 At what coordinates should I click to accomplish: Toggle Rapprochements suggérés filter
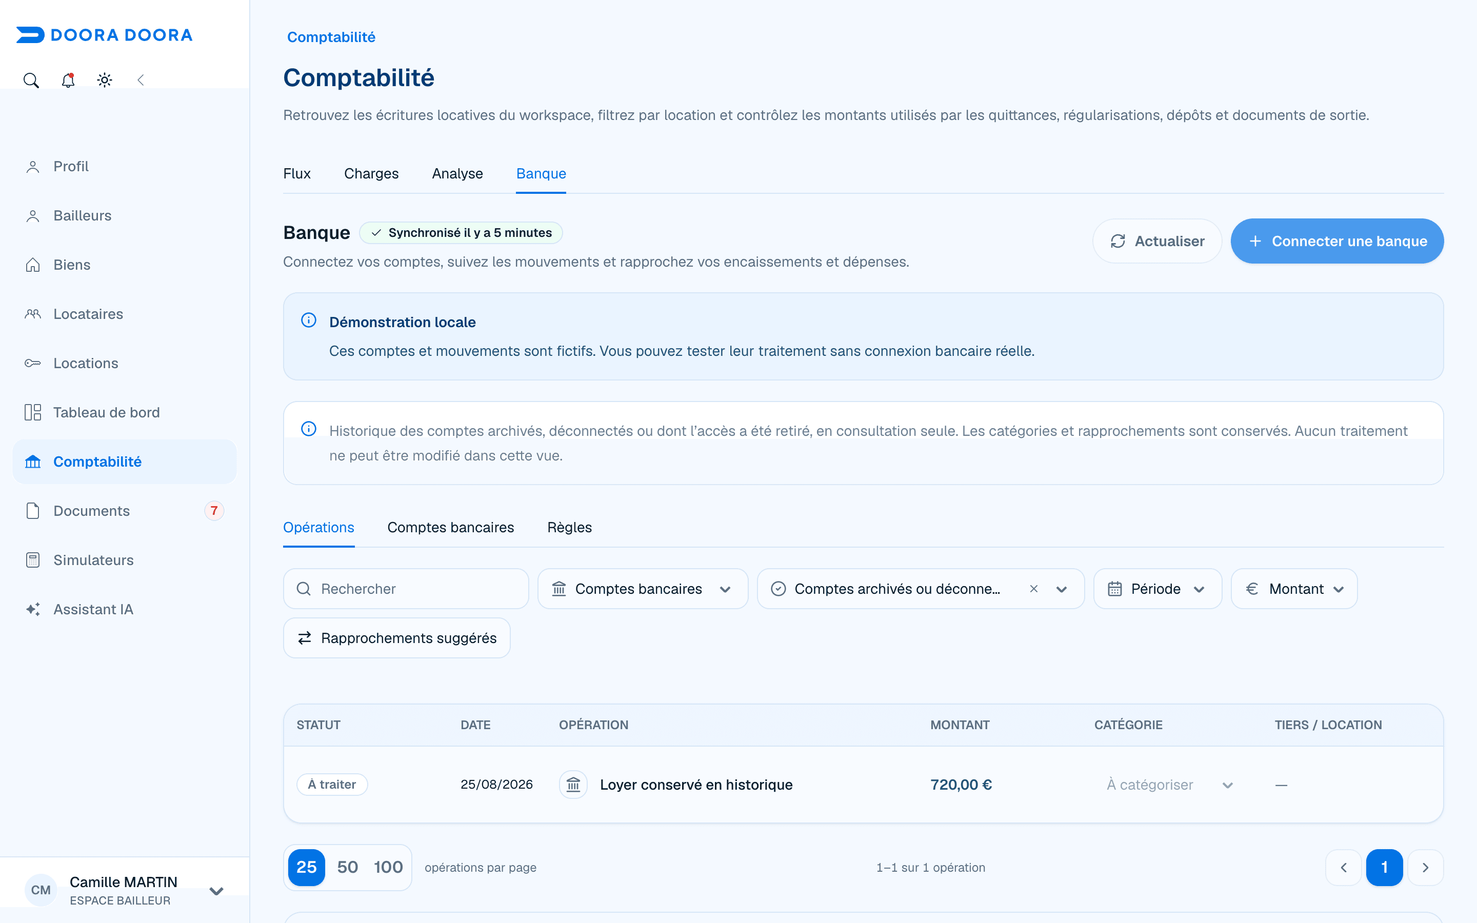[397, 638]
